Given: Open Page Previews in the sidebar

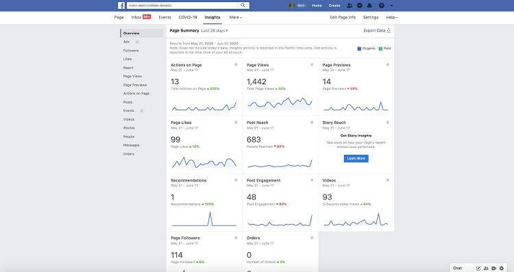Looking at the screenshot, I should pos(135,85).
